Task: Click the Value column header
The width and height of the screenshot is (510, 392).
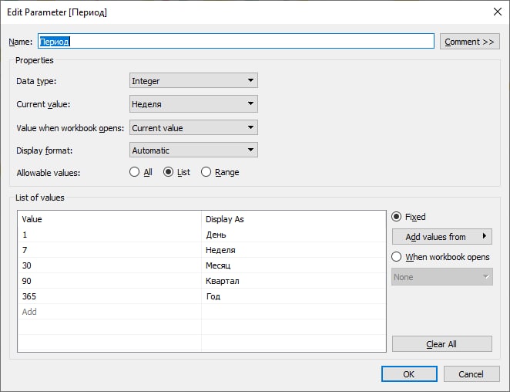Action: coord(110,219)
